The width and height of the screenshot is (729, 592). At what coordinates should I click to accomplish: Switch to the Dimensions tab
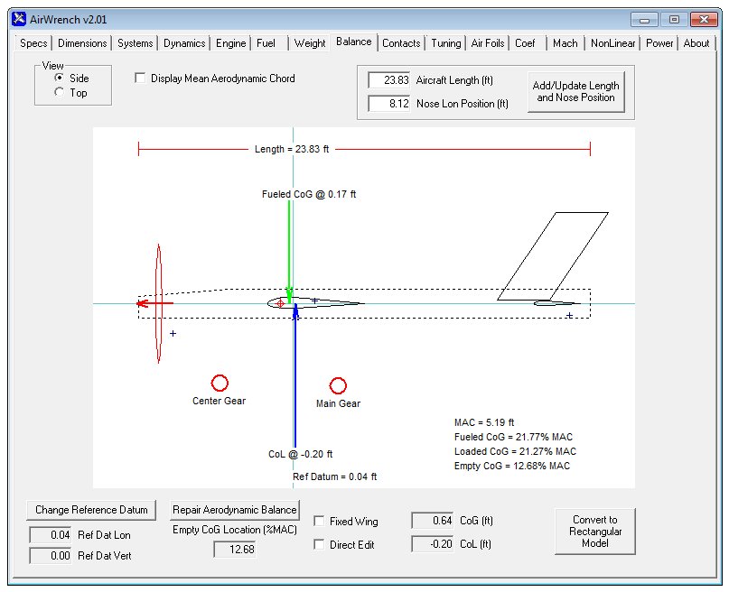[x=81, y=42]
